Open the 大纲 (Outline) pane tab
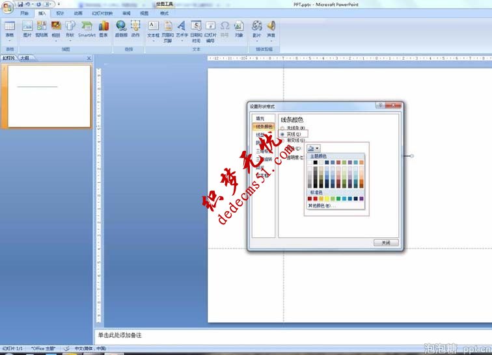This screenshot has height=355, width=492. [24, 59]
